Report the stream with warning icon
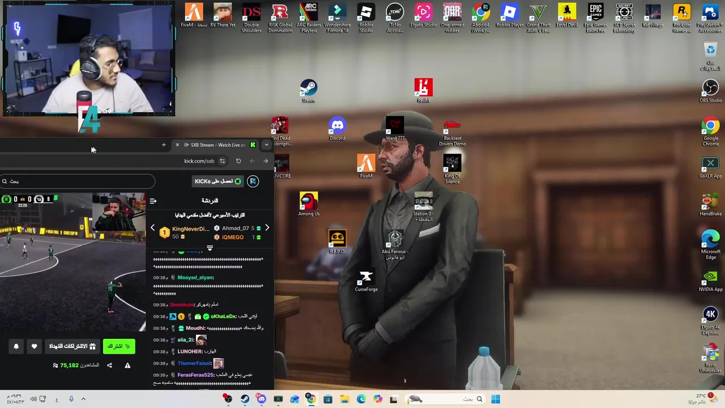 [x=127, y=365]
